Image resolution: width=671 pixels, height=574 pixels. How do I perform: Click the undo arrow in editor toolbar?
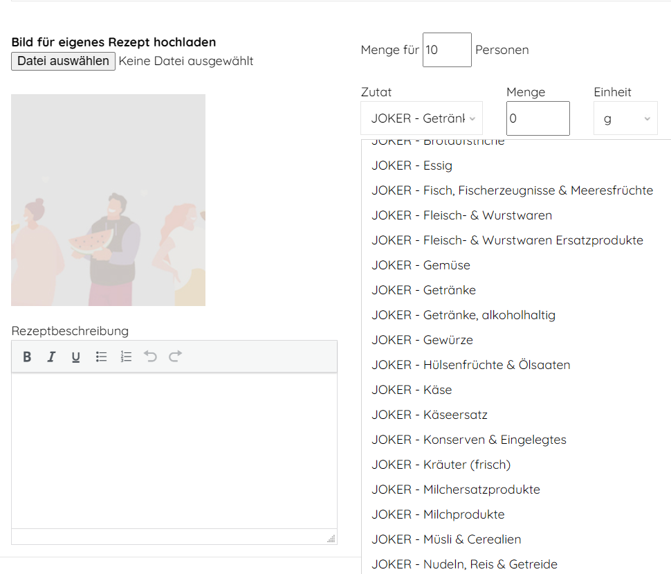pos(150,357)
